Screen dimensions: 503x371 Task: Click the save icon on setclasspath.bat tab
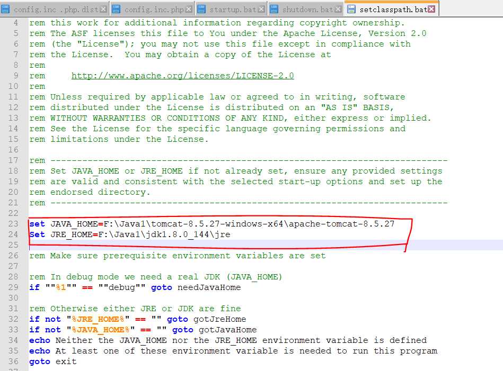(351, 9)
